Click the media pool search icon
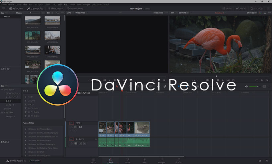Image resolution: width=272 pixels, height=164 pixels. [57, 13]
